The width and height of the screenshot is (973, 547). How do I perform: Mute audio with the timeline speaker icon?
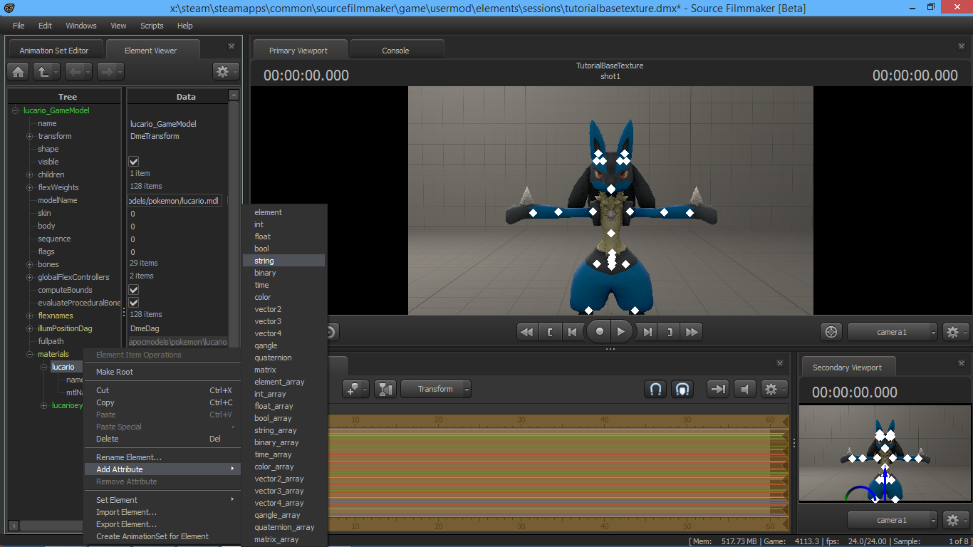click(744, 389)
